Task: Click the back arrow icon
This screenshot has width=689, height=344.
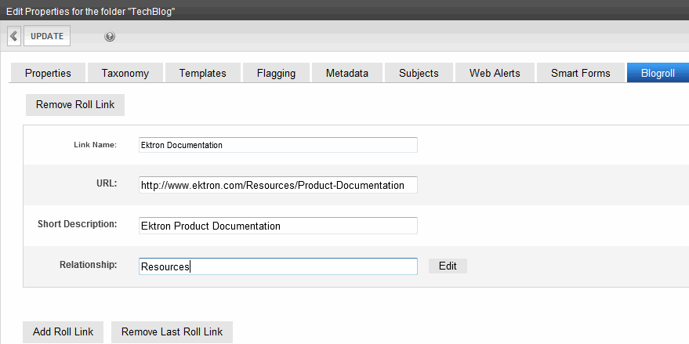Action: [14, 36]
